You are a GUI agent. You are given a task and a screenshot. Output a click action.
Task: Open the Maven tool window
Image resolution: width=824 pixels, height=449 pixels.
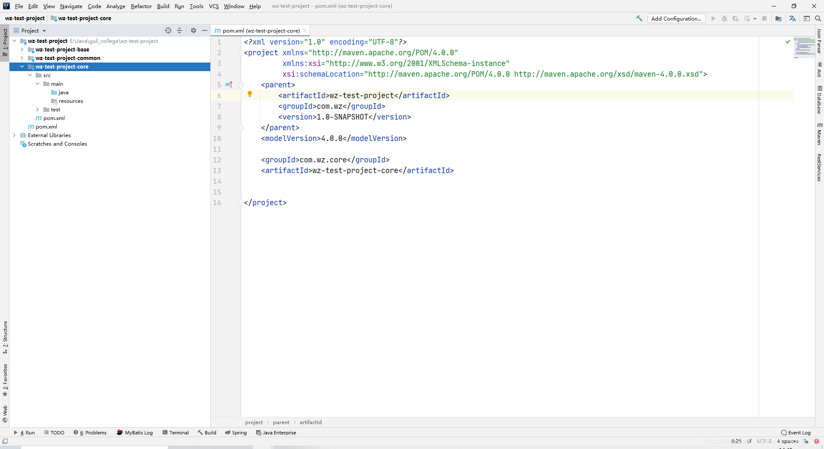(819, 134)
